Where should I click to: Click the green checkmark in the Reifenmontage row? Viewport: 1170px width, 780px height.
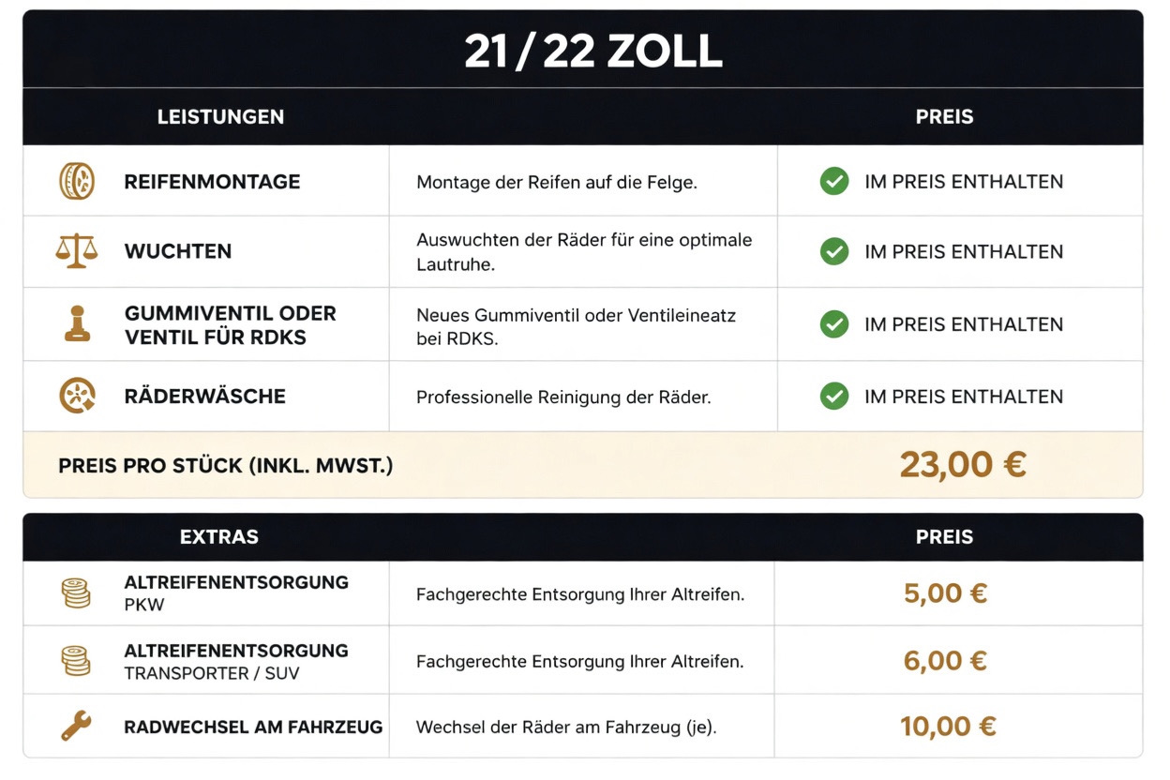point(834,182)
